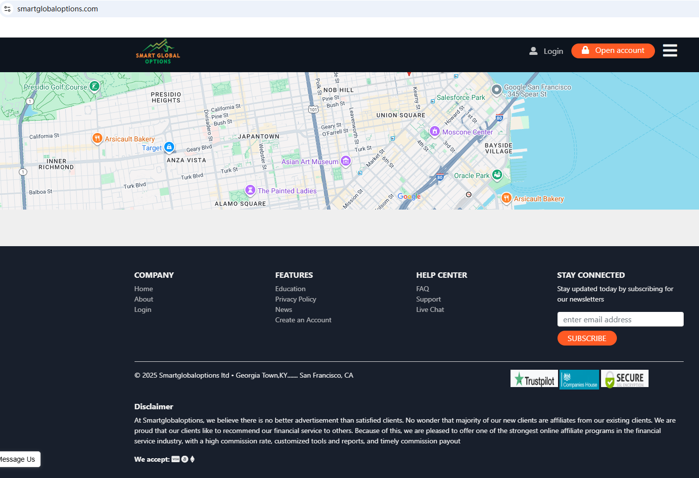Click the Visa payment icon
The width and height of the screenshot is (699, 478).
pos(176,459)
